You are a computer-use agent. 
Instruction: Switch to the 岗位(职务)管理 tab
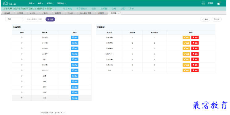point(86,13)
